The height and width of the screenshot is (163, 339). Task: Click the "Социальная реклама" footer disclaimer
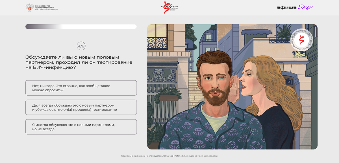click(169, 156)
